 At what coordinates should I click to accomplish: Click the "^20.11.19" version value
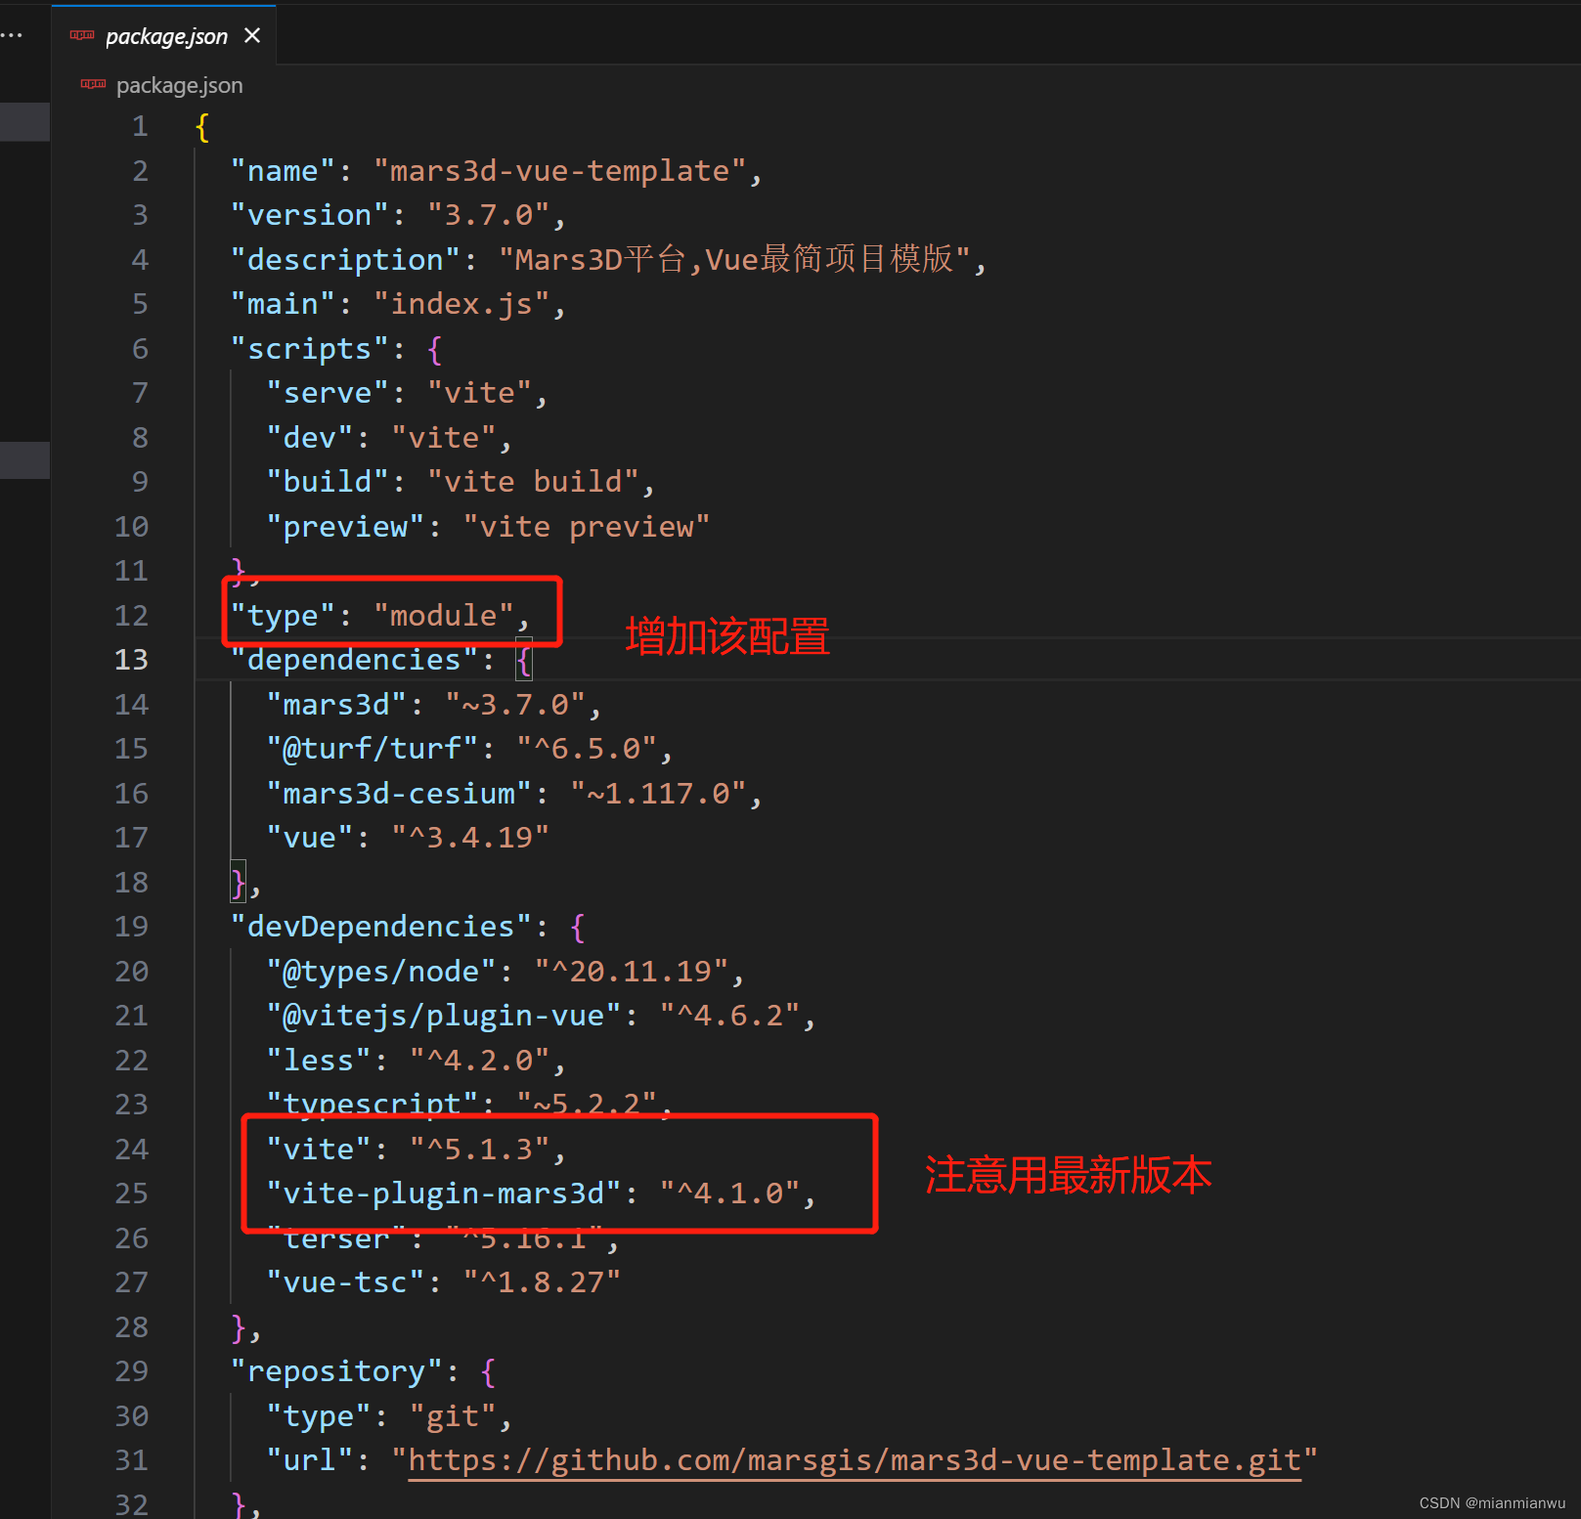632,972
